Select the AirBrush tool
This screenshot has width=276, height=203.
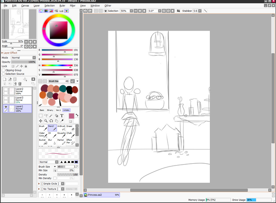[62, 128]
